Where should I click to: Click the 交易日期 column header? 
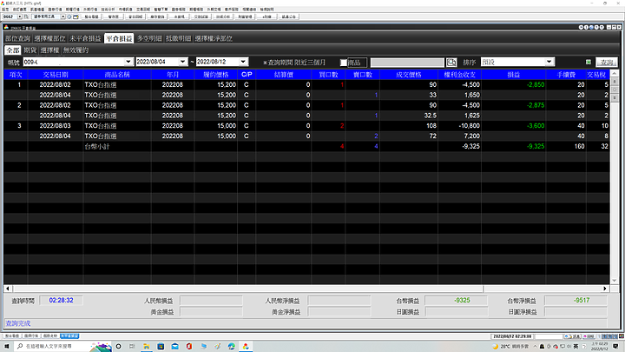pyautogui.click(x=56, y=75)
